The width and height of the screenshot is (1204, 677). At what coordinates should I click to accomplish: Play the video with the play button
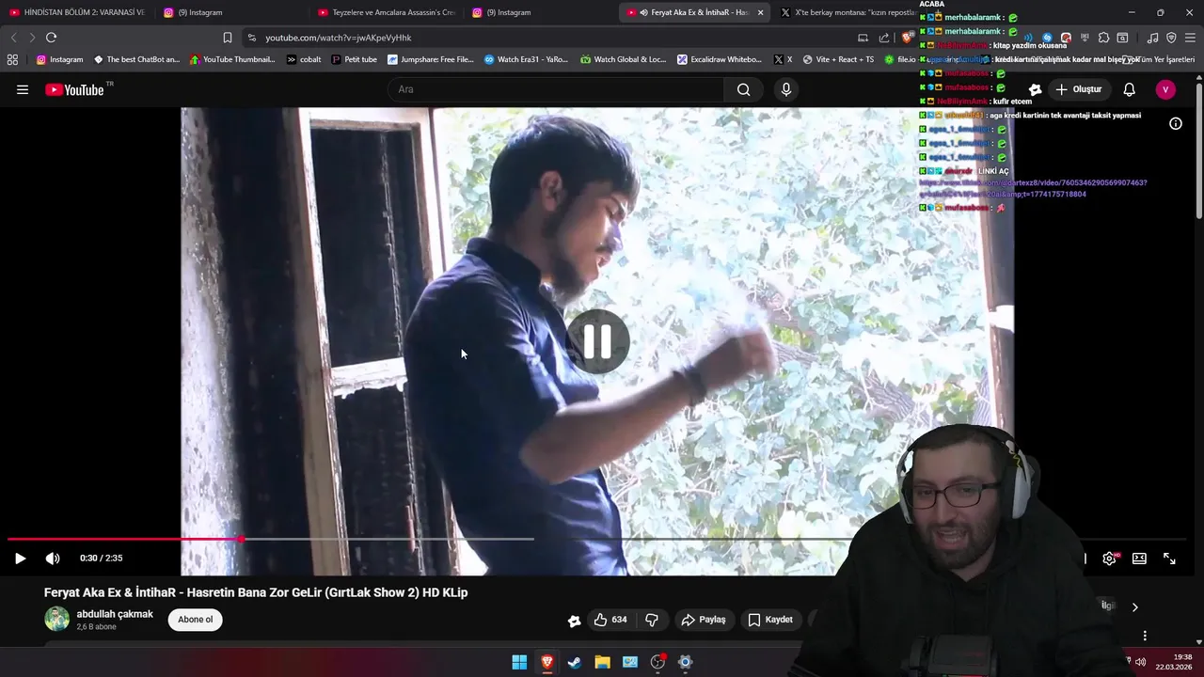point(20,559)
